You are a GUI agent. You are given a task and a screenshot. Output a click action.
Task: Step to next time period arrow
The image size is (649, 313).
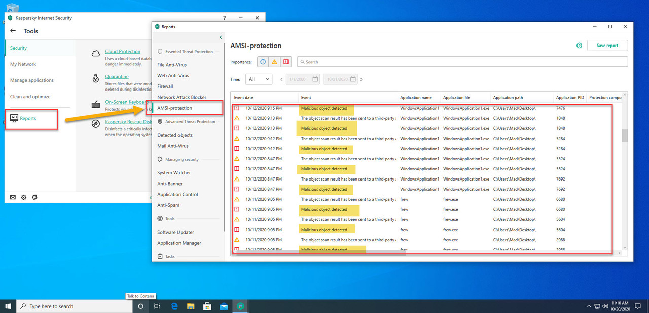pyautogui.click(x=362, y=79)
